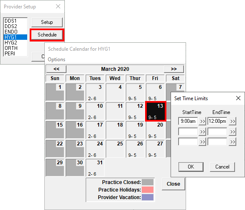This screenshot has height=210, width=245.
Task: Select March 16 on the calendar
Action: coord(75,130)
